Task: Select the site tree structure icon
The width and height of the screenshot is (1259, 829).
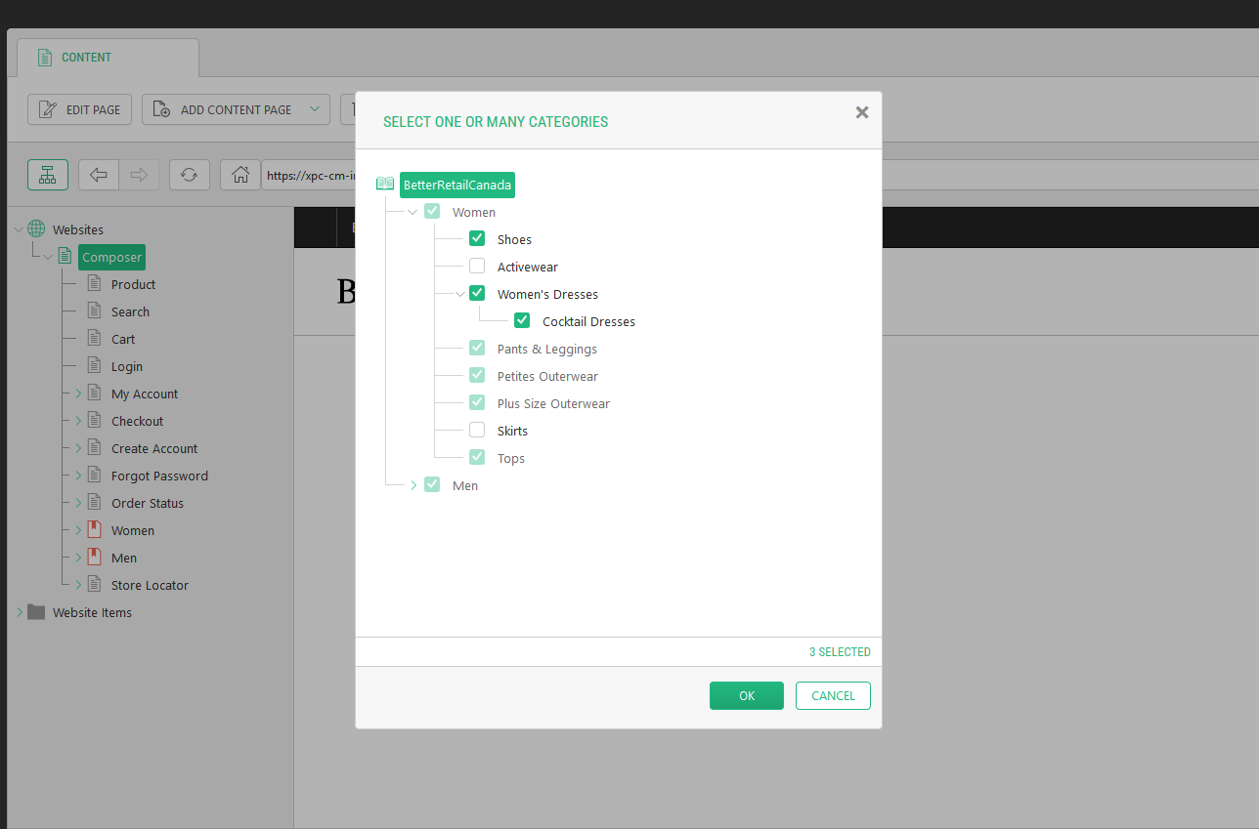Action: (x=47, y=174)
